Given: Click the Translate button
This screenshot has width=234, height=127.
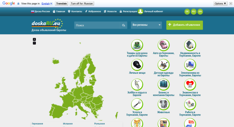Looking at the screenshot, I should [61, 3].
